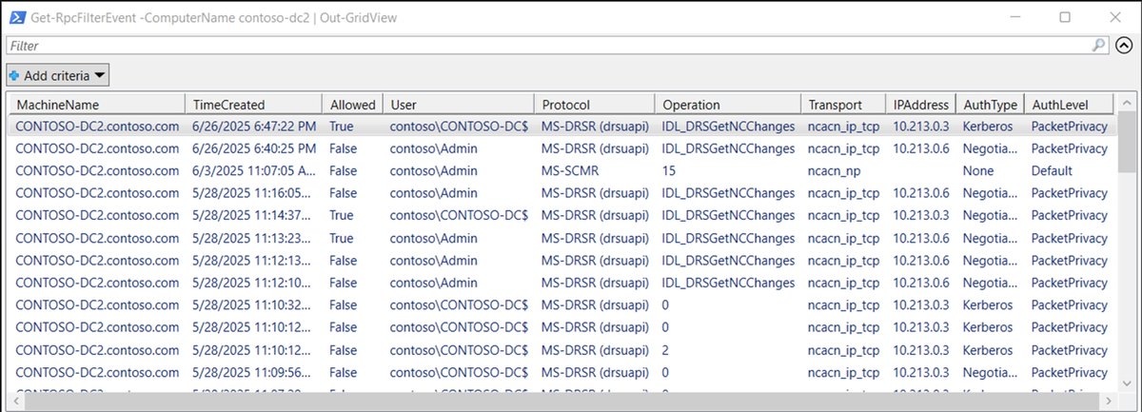1142x412 pixels.
Task: Sort by the AuthType column header
Action: pyautogui.click(x=990, y=105)
